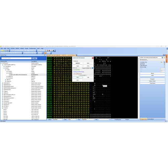Click the Open button in popup

click(x=78, y=77)
